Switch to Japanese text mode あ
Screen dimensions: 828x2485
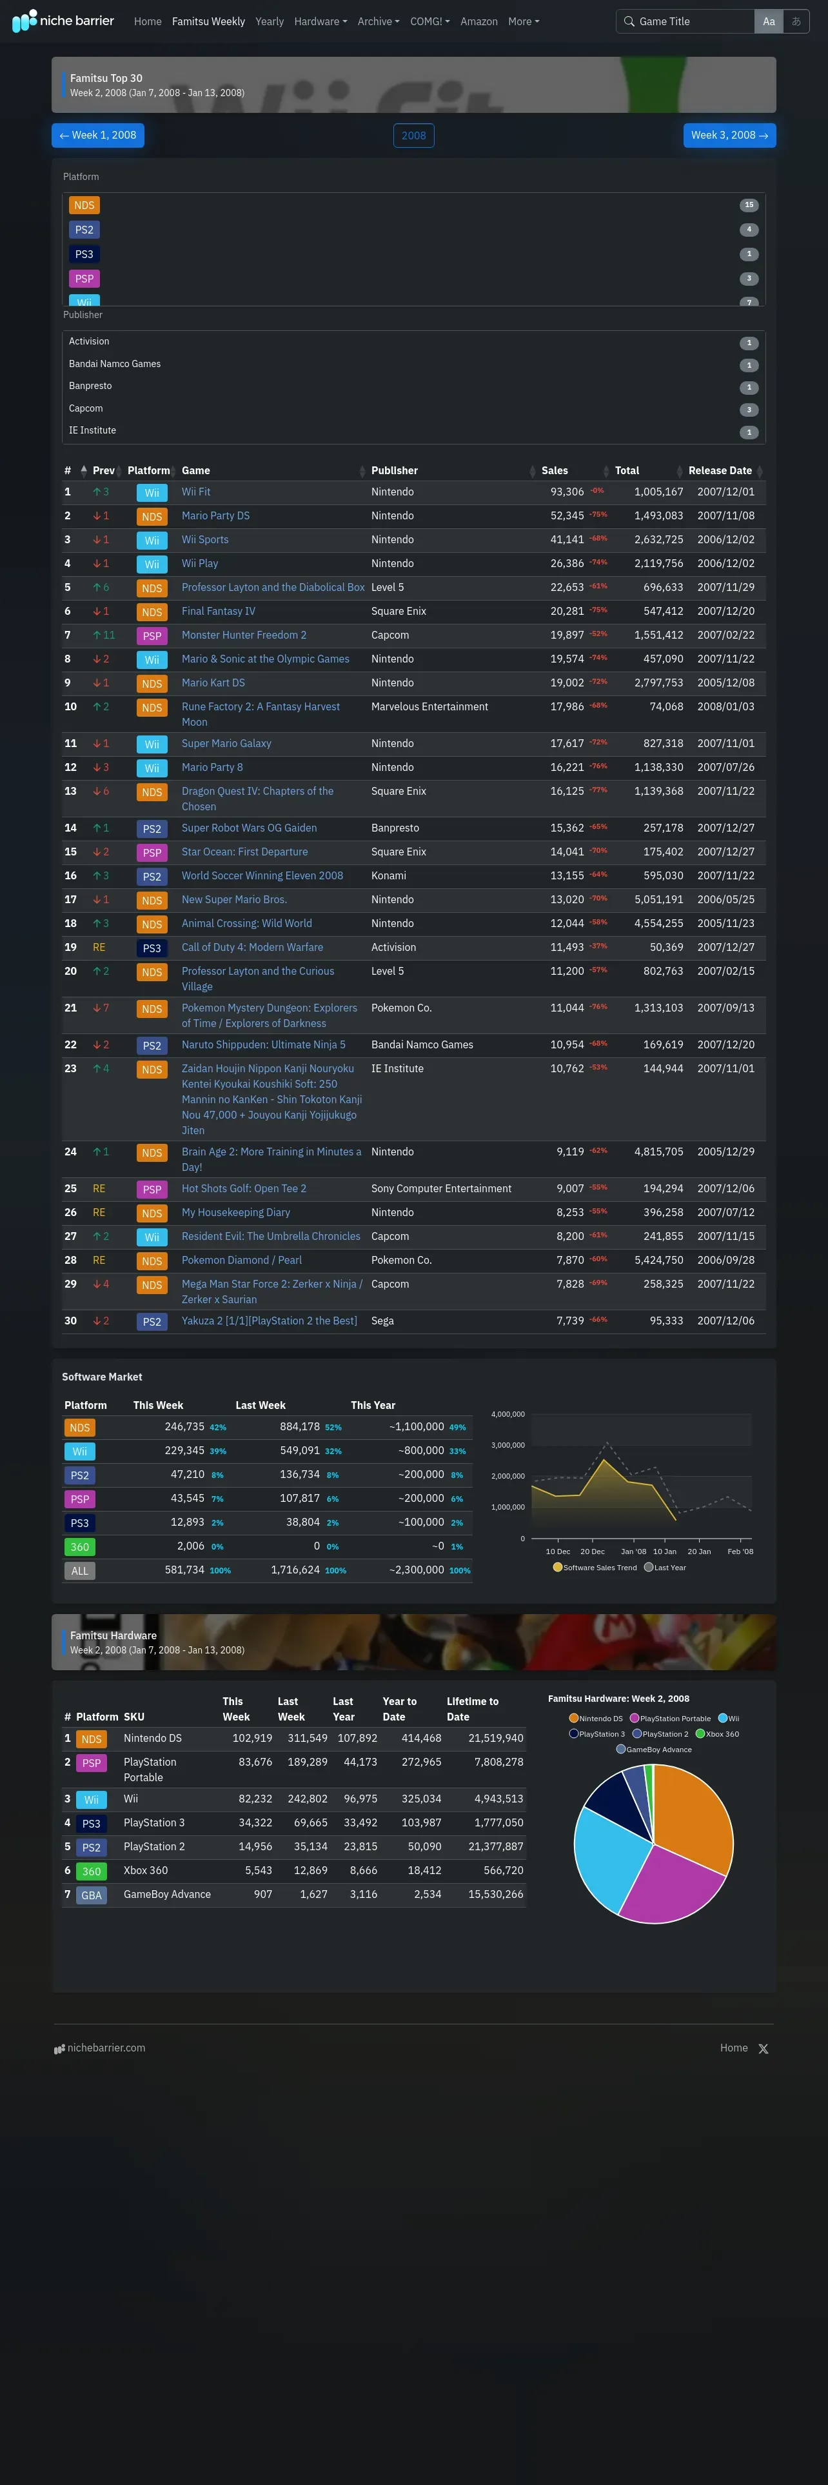click(796, 21)
